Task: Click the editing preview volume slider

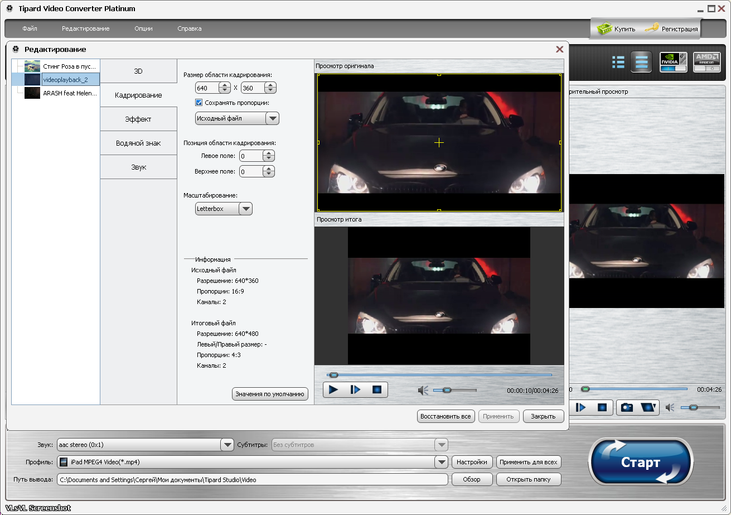Action: pyautogui.click(x=455, y=391)
